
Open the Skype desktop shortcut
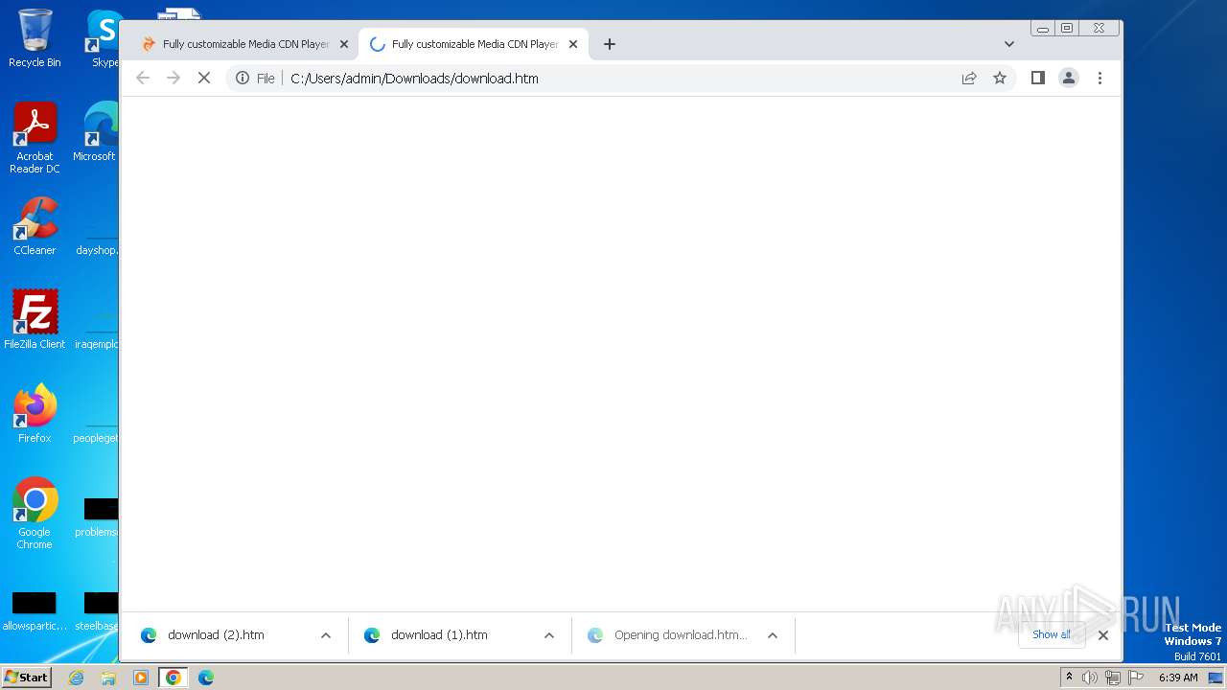tap(104, 38)
